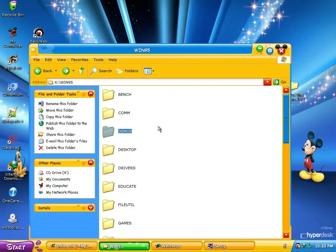Click the address field showing X:\WIN95

pyautogui.click(x=155, y=82)
